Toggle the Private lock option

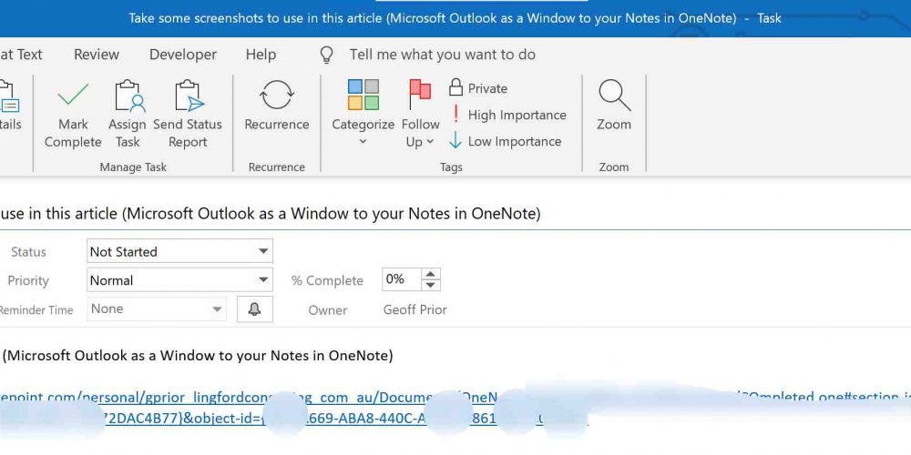coord(478,88)
